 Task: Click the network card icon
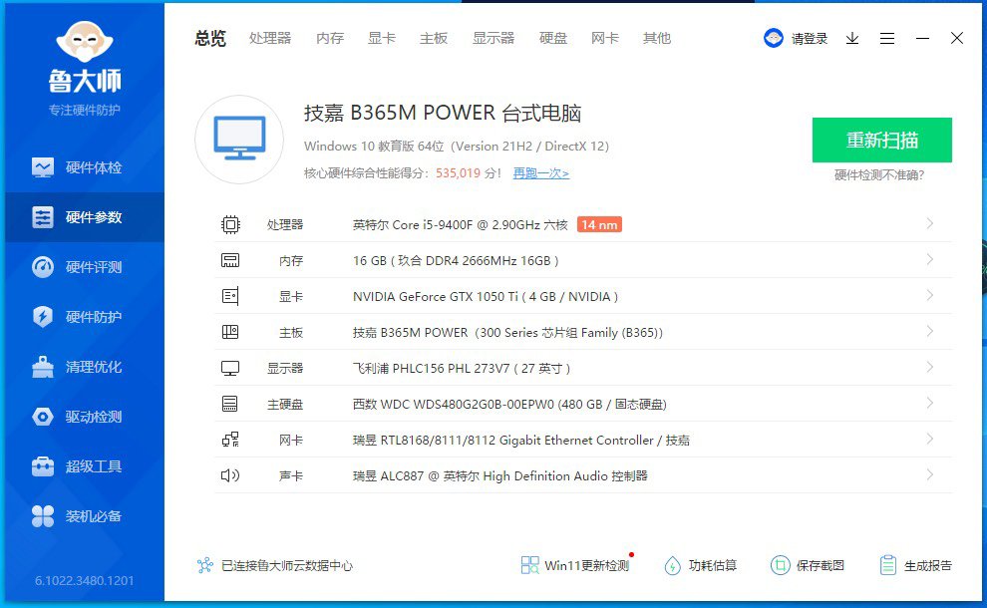pos(230,440)
